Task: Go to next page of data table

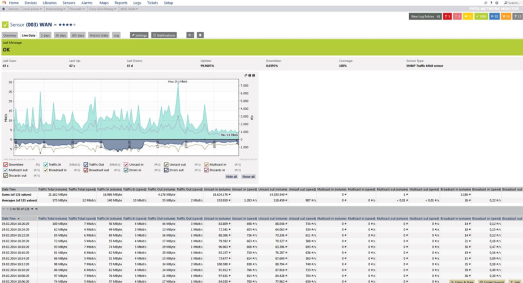Action: (32, 209)
